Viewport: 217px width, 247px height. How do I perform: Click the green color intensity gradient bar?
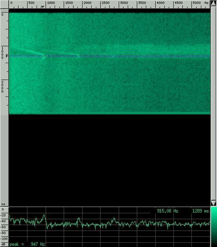pyautogui.click(x=214, y=227)
